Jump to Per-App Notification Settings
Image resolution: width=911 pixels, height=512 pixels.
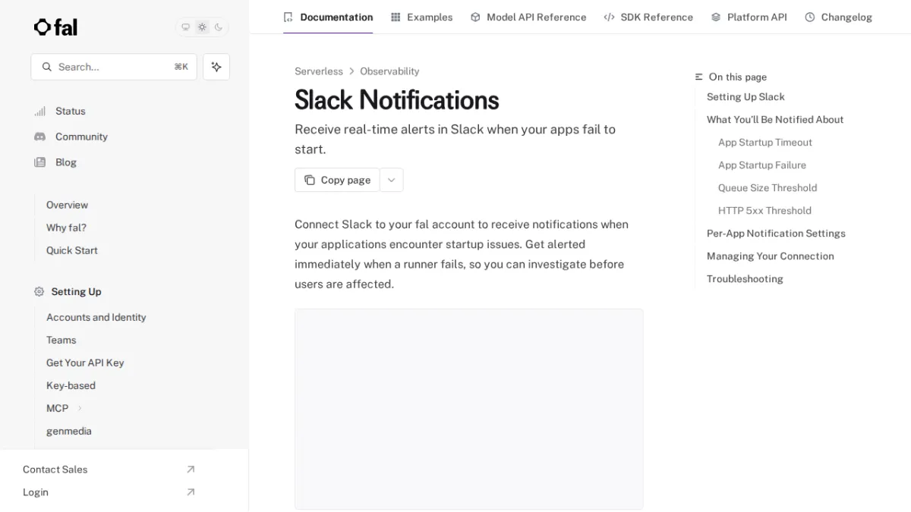point(776,233)
